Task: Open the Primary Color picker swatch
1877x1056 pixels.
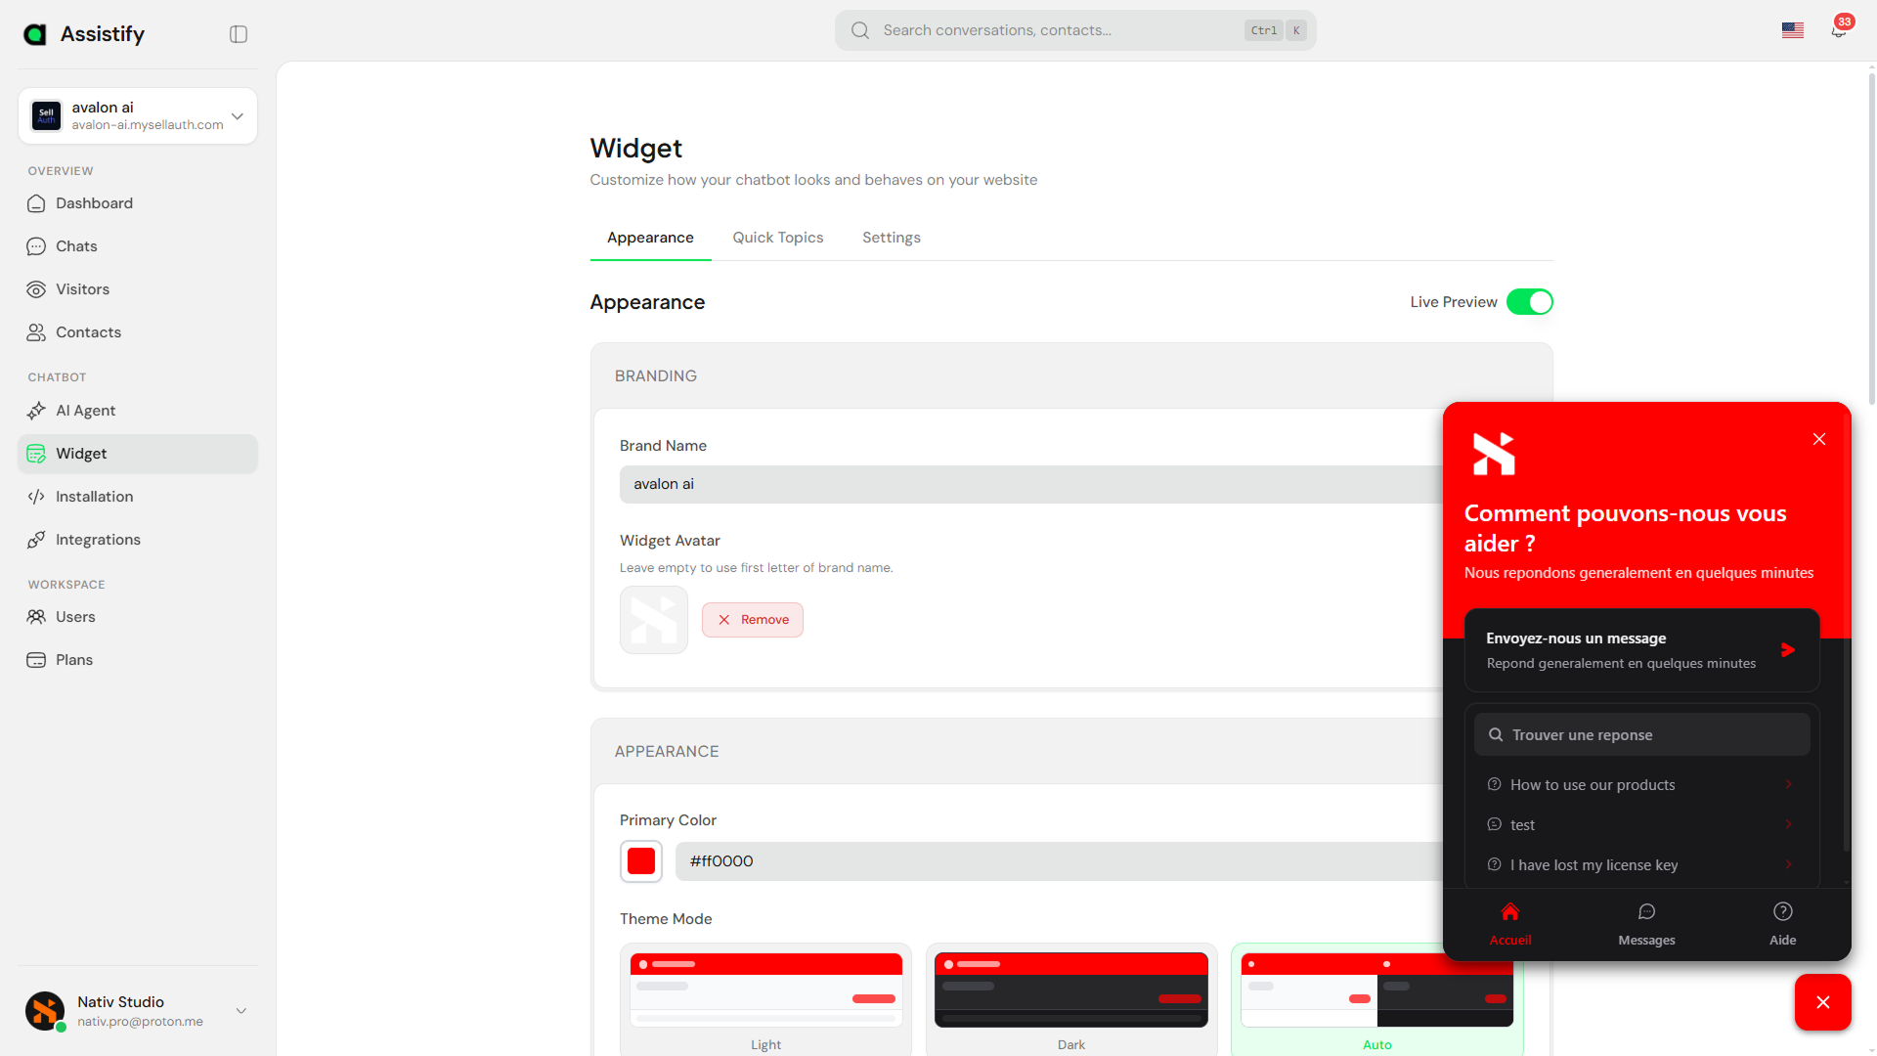Action: [640, 861]
